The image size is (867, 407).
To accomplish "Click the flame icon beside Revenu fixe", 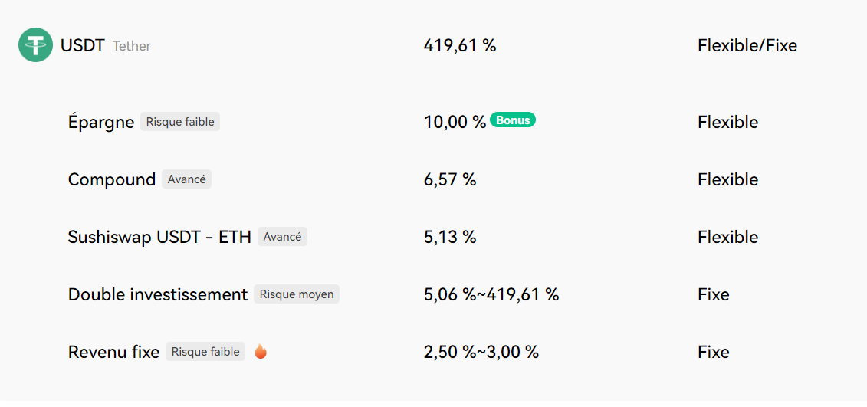I will (261, 351).
